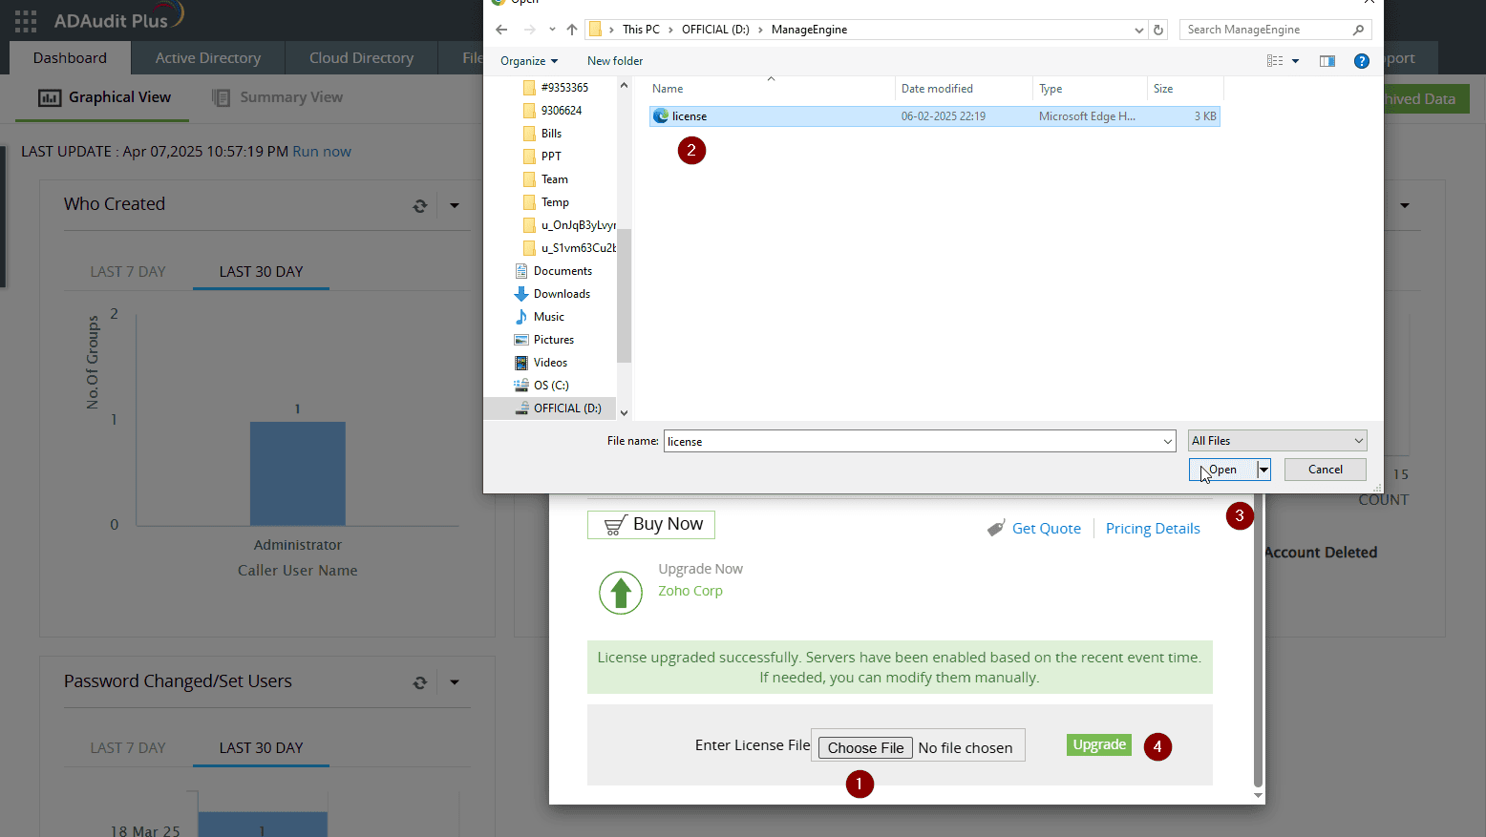This screenshot has height=837, width=1486.
Task: Open the 9306624 folder in tree
Action: (562, 111)
